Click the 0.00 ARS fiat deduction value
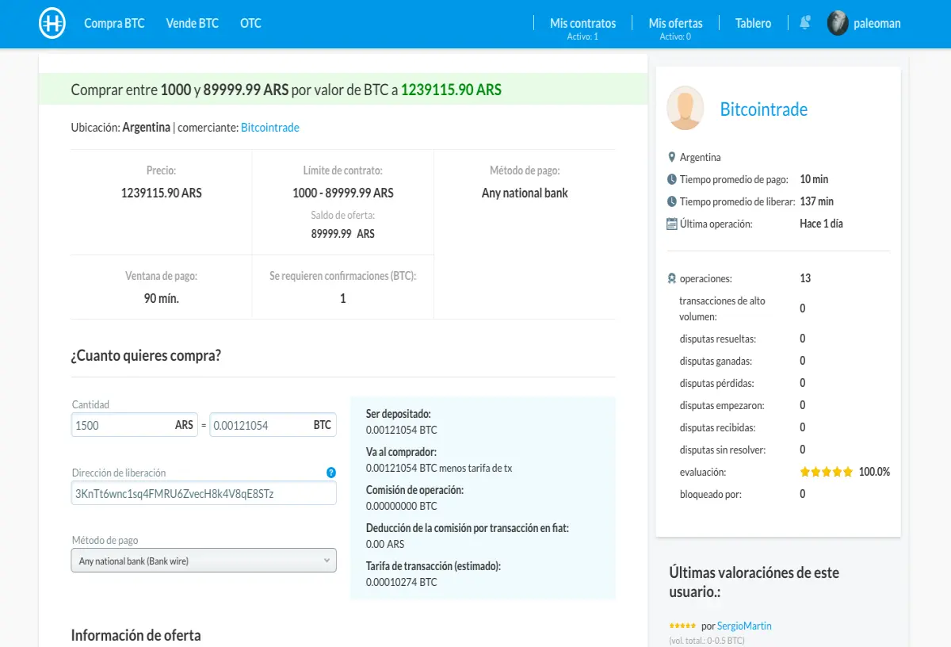Viewport: 951px width, 647px height. tap(385, 544)
